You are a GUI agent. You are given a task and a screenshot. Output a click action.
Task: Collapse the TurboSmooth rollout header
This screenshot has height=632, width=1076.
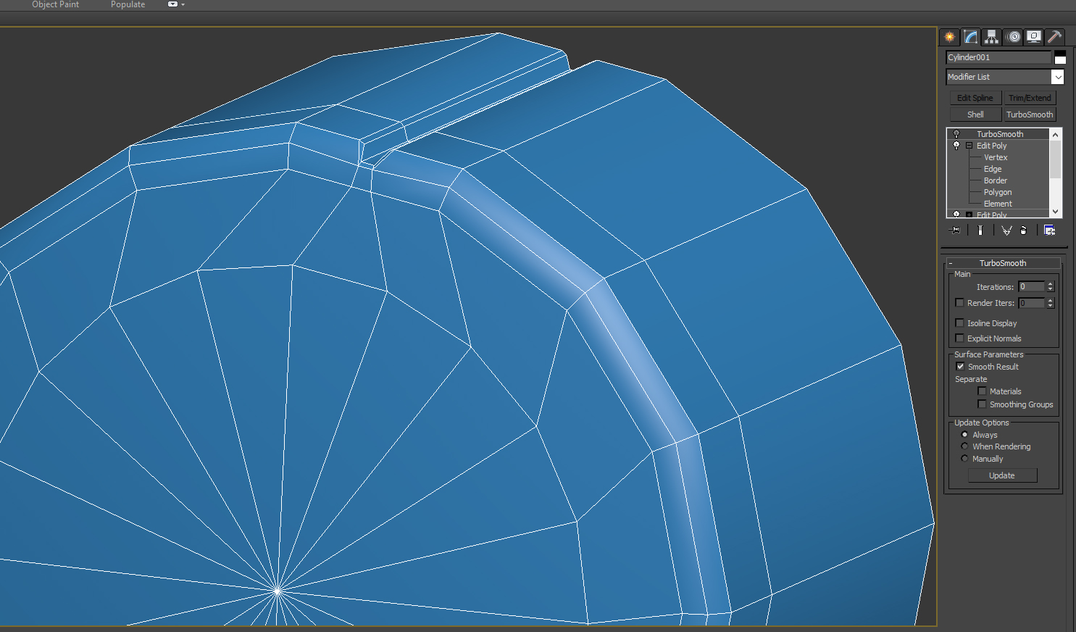click(1004, 263)
